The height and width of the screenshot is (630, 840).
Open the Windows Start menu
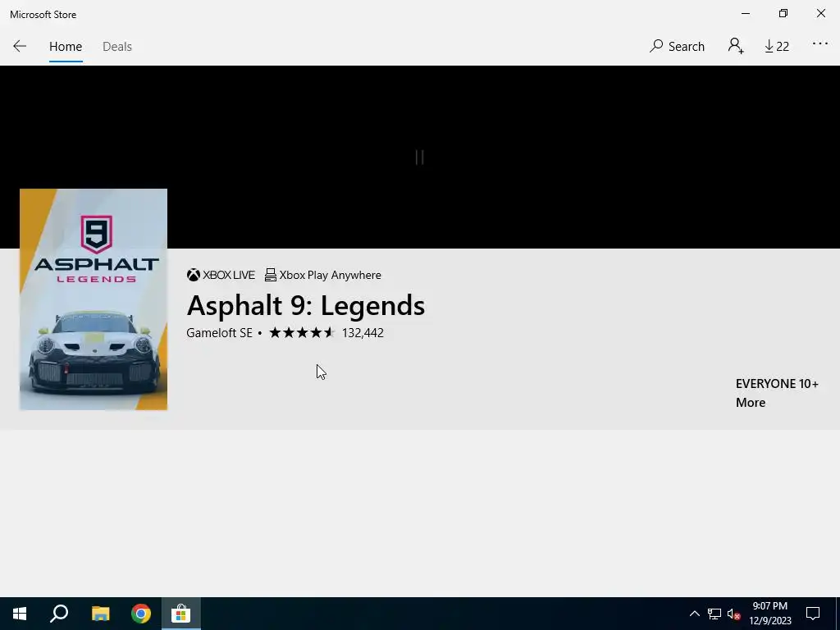[20, 614]
